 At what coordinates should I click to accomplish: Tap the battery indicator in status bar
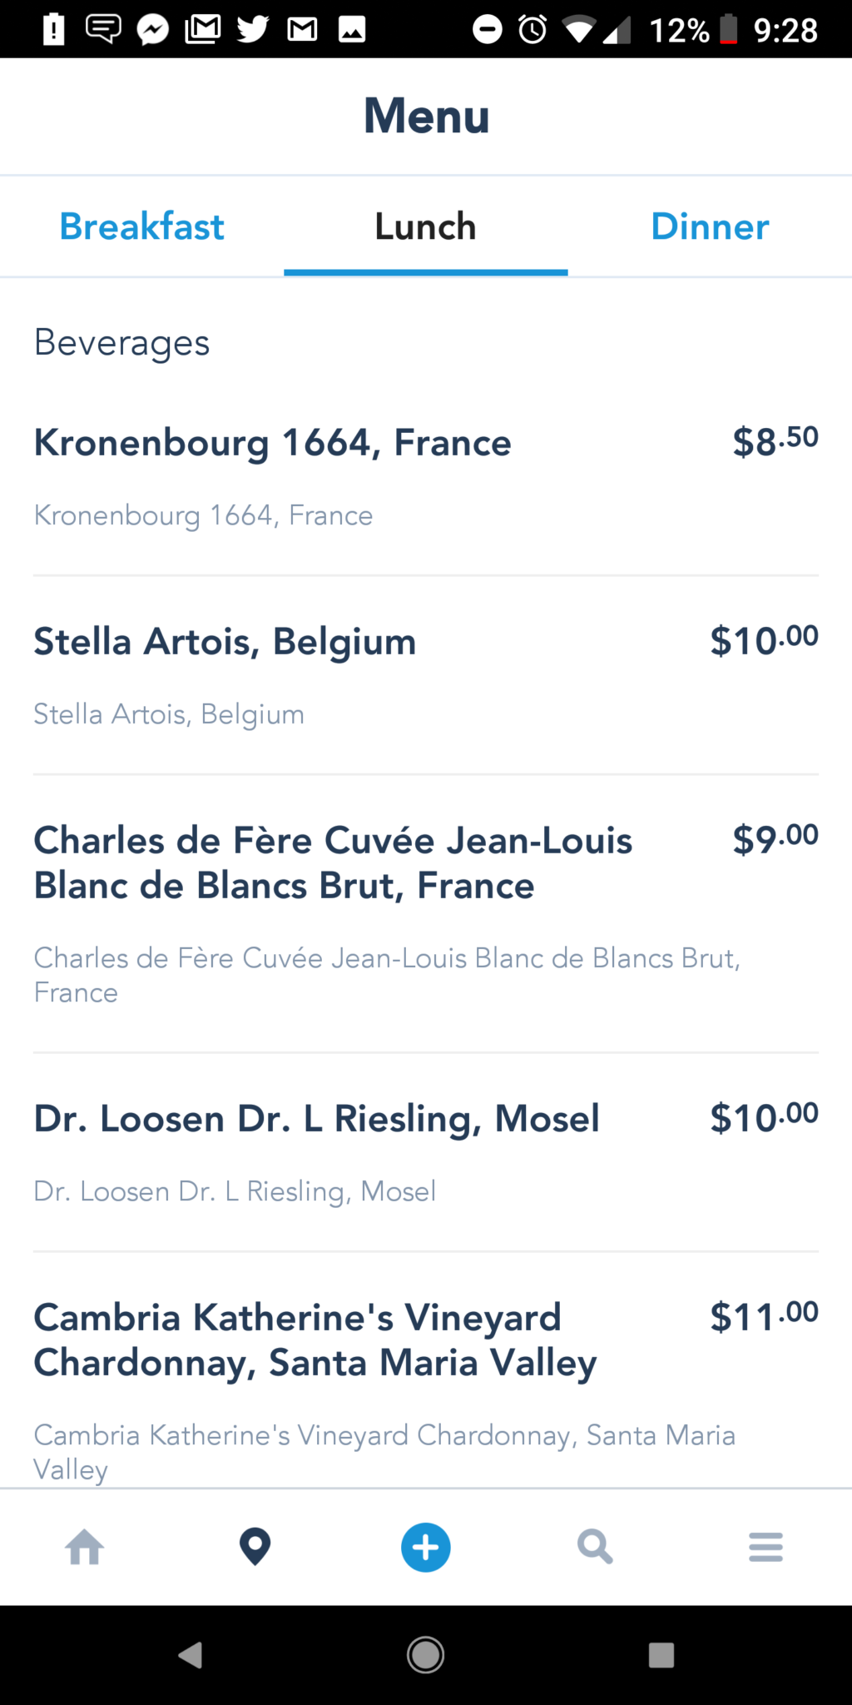click(729, 29)
